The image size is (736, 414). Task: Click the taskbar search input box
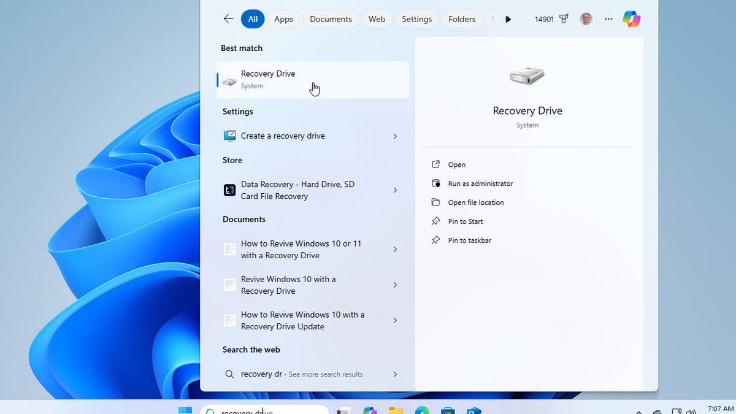(x=270, y=410)
